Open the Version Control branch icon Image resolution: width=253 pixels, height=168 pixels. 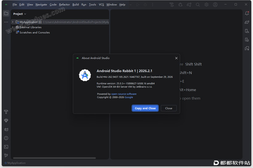coord(6,155)
